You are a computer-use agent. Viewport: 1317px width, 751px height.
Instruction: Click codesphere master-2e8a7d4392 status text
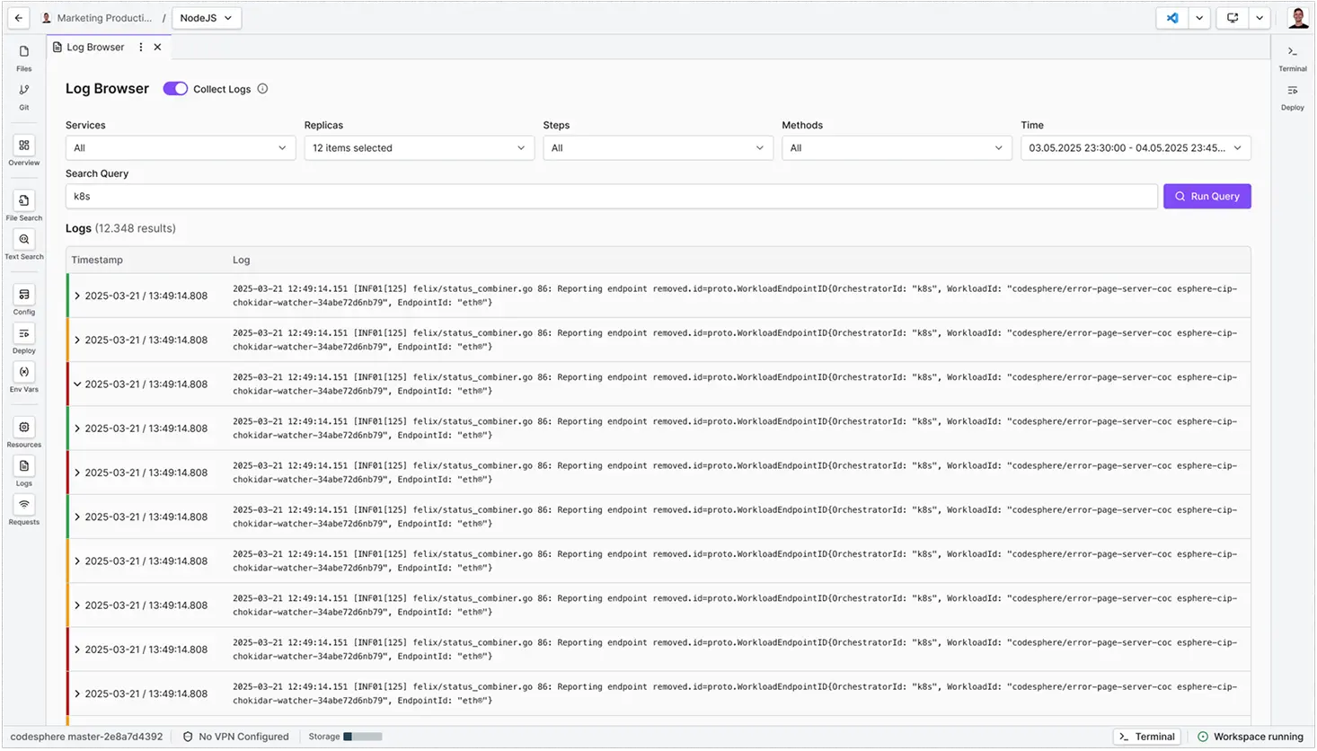(86, 738)
